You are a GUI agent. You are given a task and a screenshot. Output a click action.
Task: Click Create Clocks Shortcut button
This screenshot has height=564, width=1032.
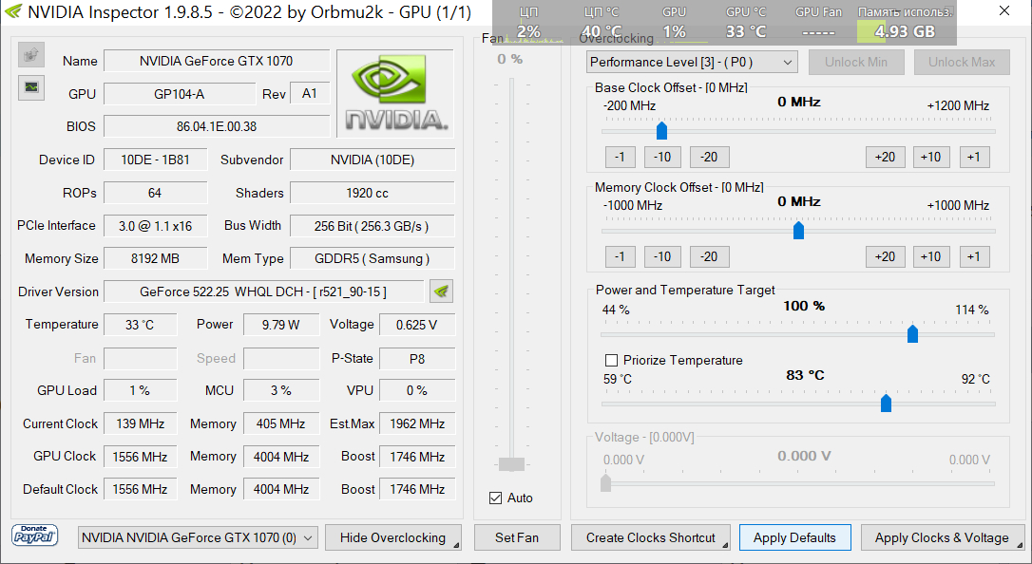(650, 537)
